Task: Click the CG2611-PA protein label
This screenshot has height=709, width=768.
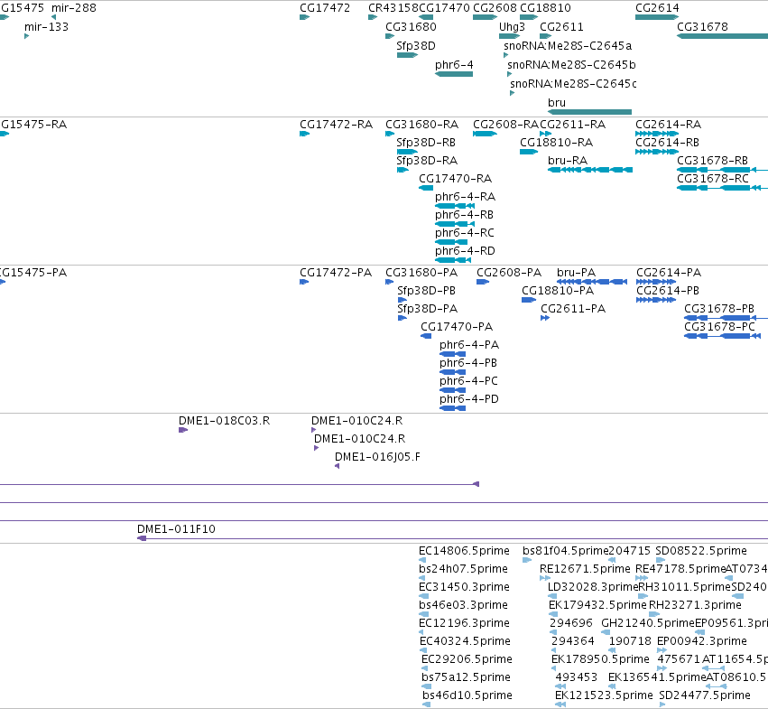Action: coord(573,309)
